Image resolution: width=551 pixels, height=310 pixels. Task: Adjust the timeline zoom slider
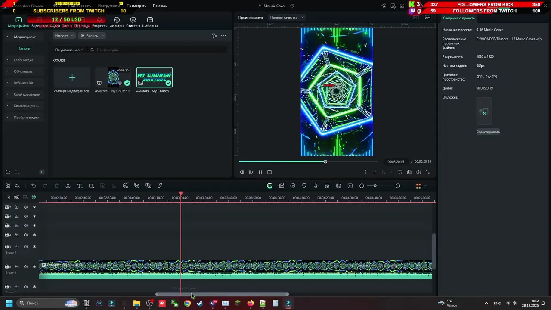point(379,186)
